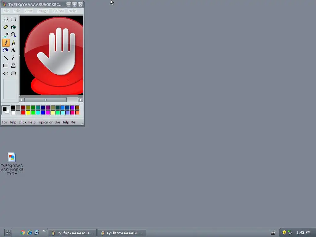Activate the Pick Color eyedropper tool

click(x=6, y=35)
